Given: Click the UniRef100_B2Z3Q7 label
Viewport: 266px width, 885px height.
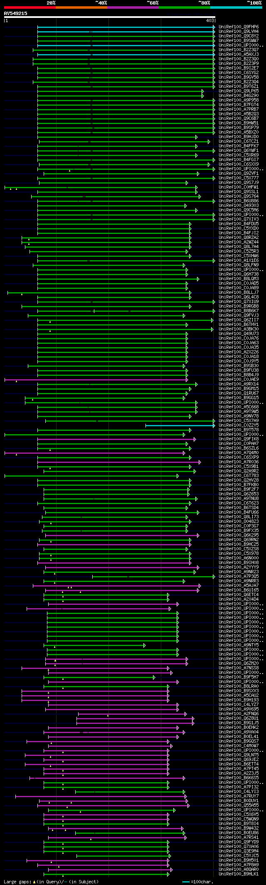Looking at the screenshot, I should pyautogui.click(x=239, y=50).
